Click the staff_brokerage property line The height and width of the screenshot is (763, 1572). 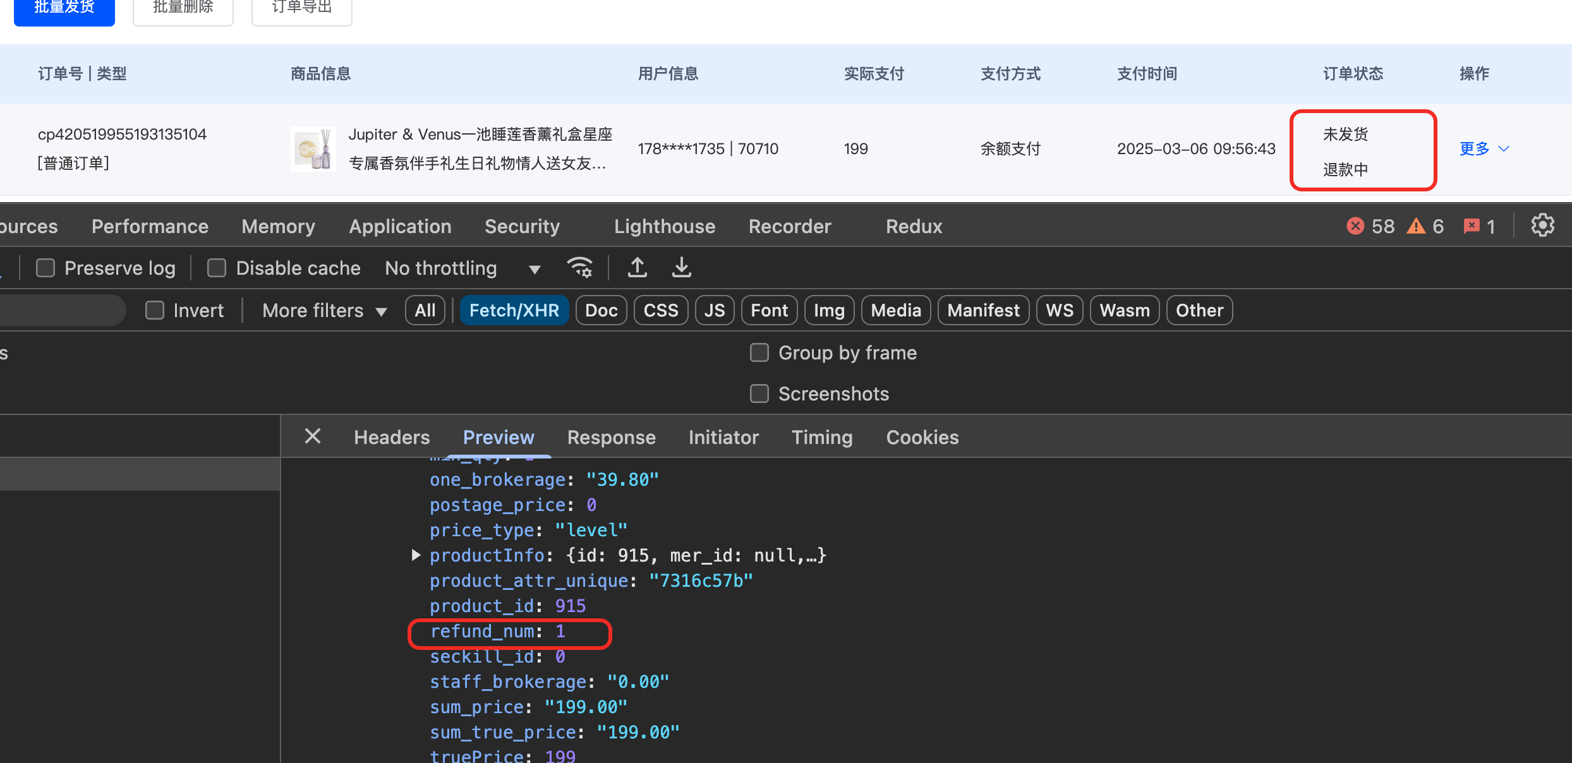[x=550, y=682]
